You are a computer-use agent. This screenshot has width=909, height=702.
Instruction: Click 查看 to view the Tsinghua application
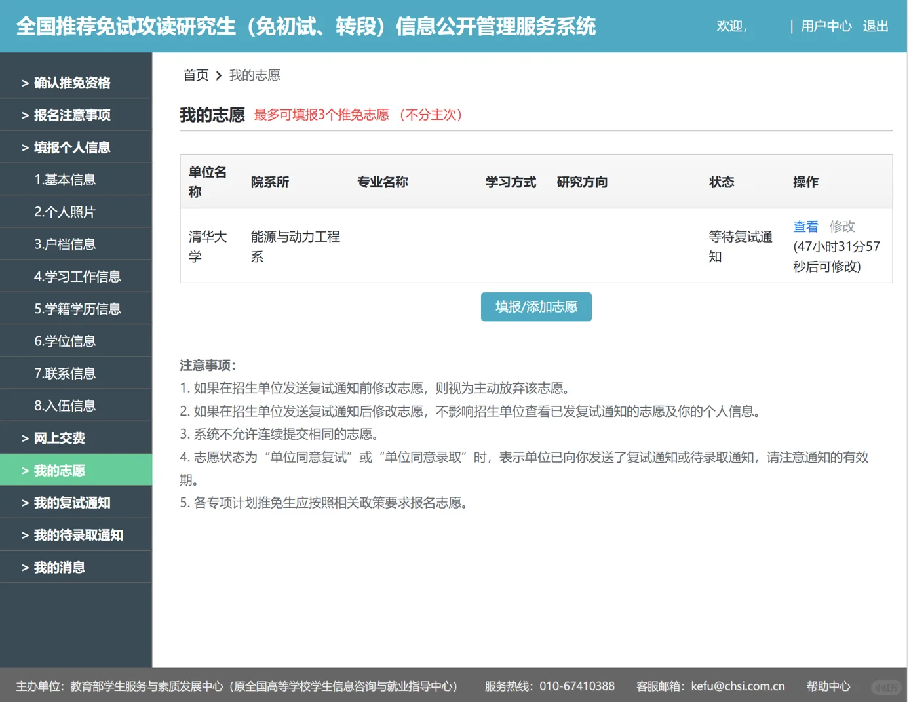click(x=805, y=226)
